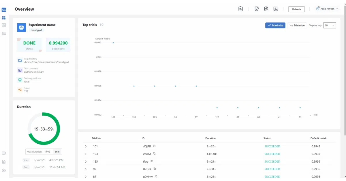The width and height of the screenshot is (346, 181).
Task: Copy trial ID xvwAJ with copy icon
Action: pos(155,154)
